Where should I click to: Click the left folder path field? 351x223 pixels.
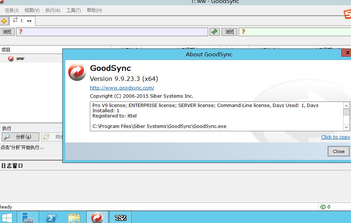(112, 32)
